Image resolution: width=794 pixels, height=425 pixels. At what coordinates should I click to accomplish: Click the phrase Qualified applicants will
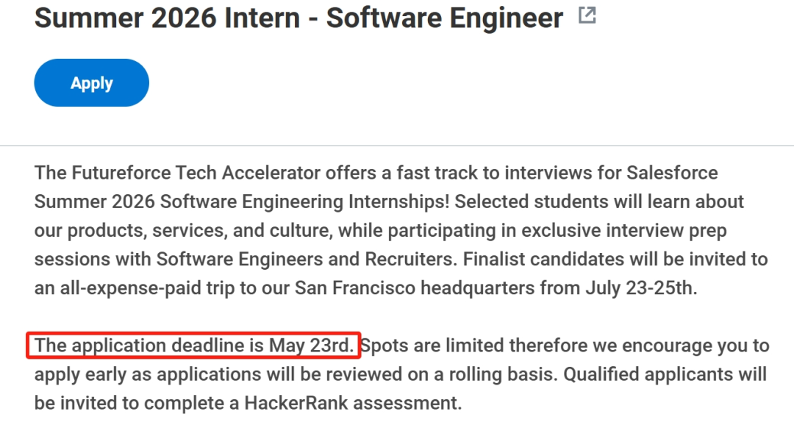(x=665, y=374)
